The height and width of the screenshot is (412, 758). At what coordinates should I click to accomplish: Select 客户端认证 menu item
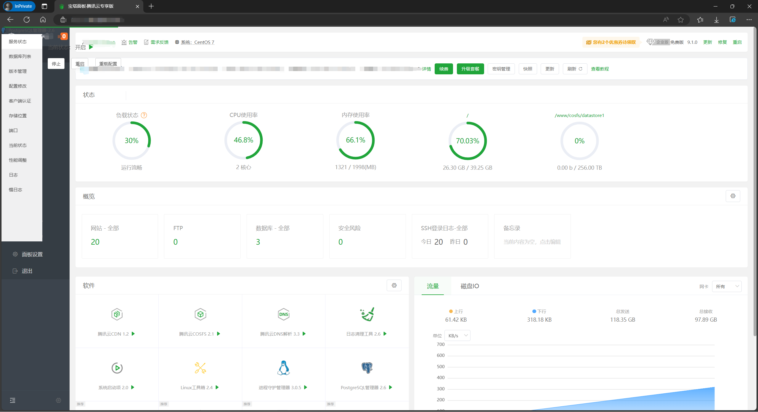(x=22, y=101)
